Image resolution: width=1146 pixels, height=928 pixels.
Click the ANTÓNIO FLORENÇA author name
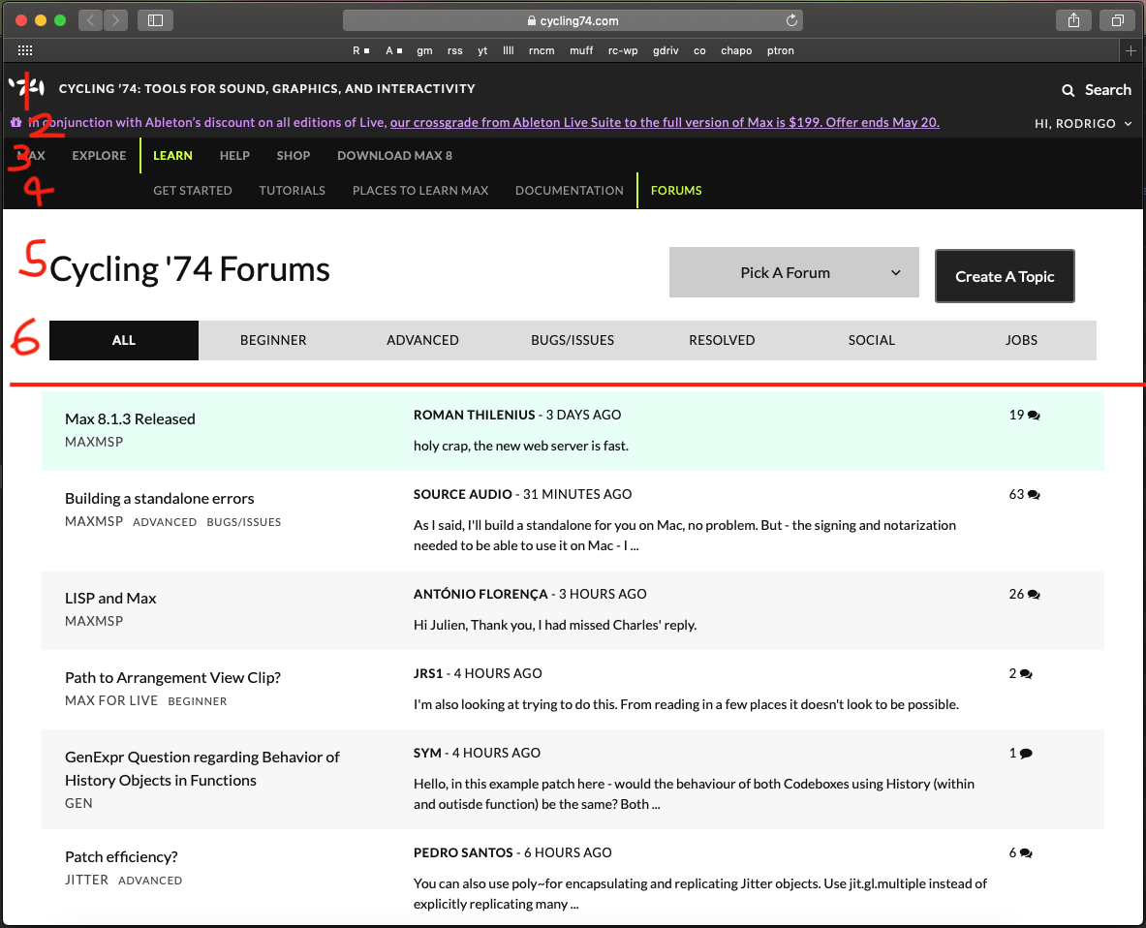click(x=480, y=594)
